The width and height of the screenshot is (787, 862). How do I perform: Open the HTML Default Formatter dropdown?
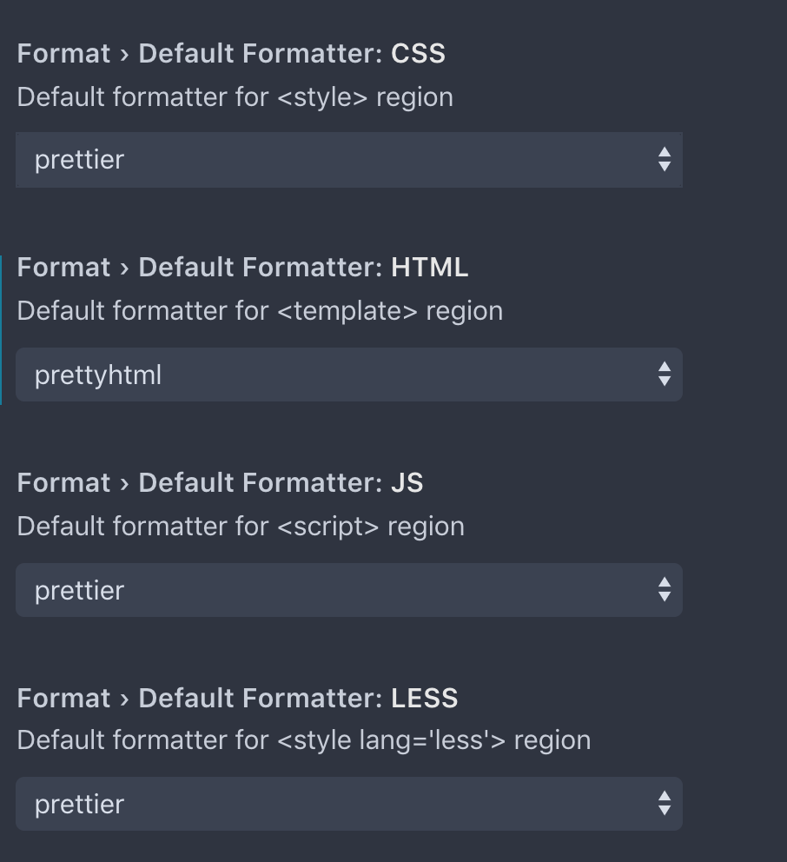[347, 375]
